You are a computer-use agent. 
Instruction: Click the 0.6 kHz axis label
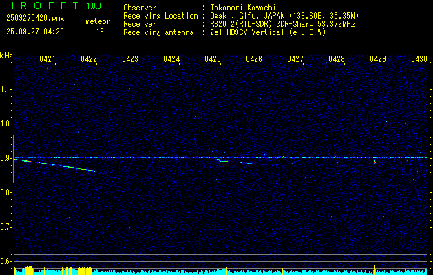pos(6,261)
